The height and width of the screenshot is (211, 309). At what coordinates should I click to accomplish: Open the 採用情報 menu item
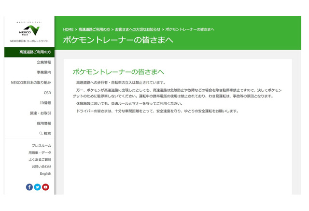pyautogui.click(x=44, y=123)
